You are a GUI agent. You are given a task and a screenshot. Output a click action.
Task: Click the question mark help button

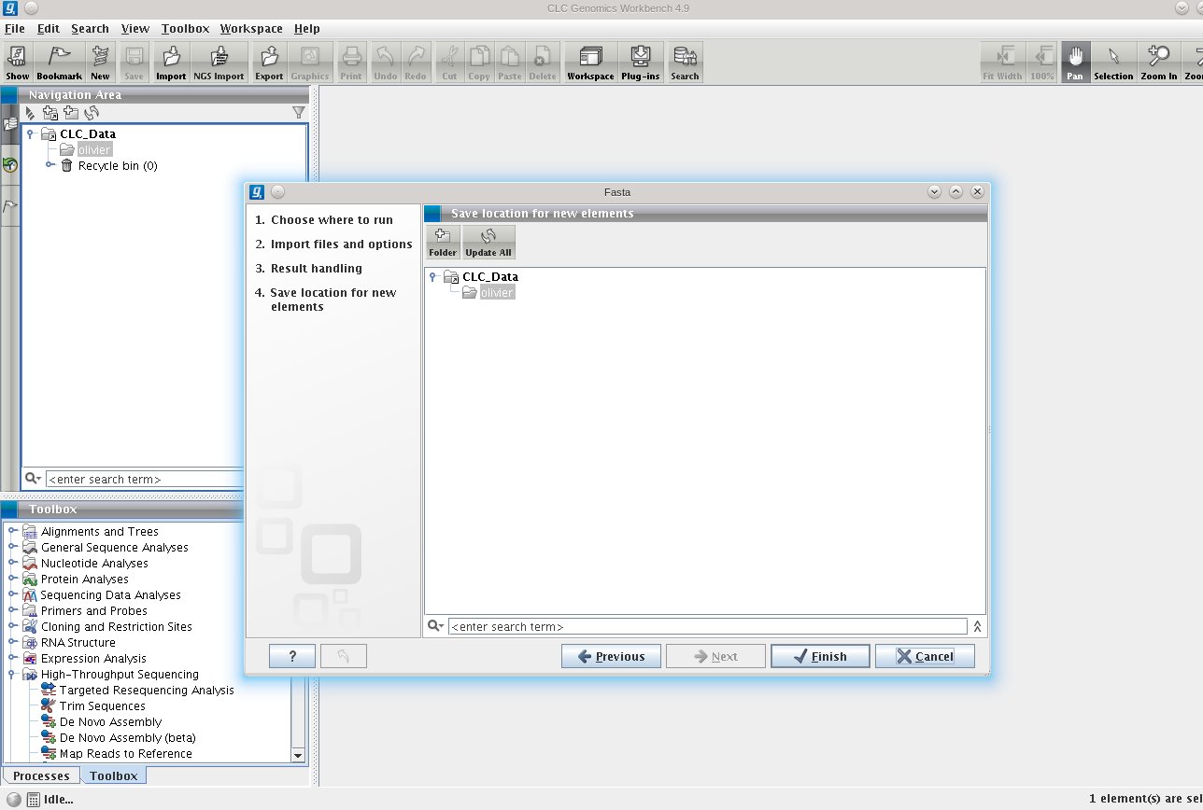[292, 656]
